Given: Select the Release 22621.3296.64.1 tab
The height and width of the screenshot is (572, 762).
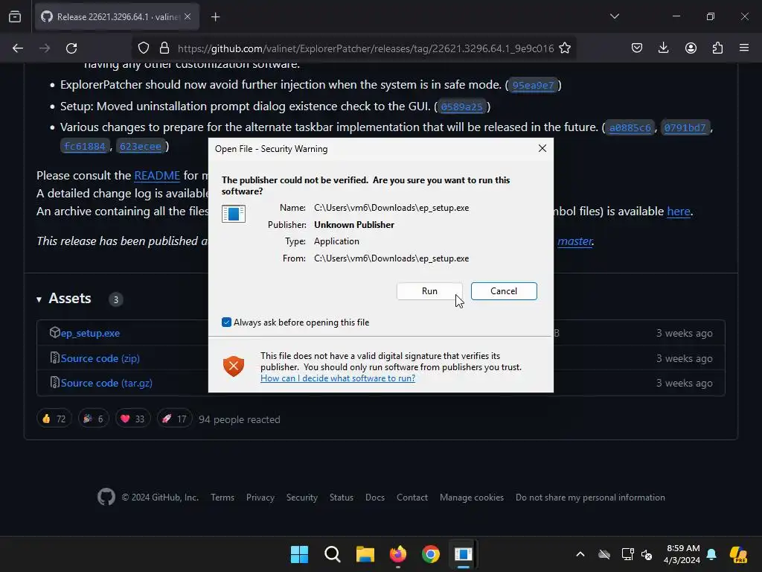Looking at the screenshot, I should [117, 16].
